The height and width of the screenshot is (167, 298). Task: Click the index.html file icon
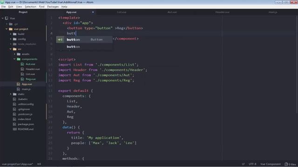point(14,119)
